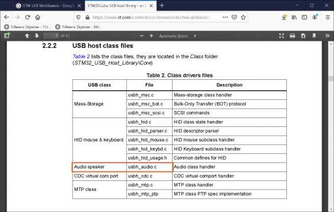
Task: Reload the current page
Action: click(28, 17)
